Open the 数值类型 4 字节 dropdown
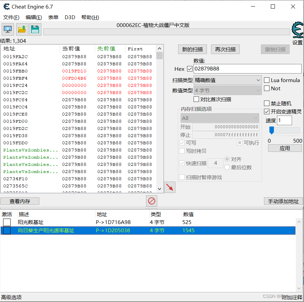This screenshot has width=304, height=302. pyautogui.click(x=228, y=90)
